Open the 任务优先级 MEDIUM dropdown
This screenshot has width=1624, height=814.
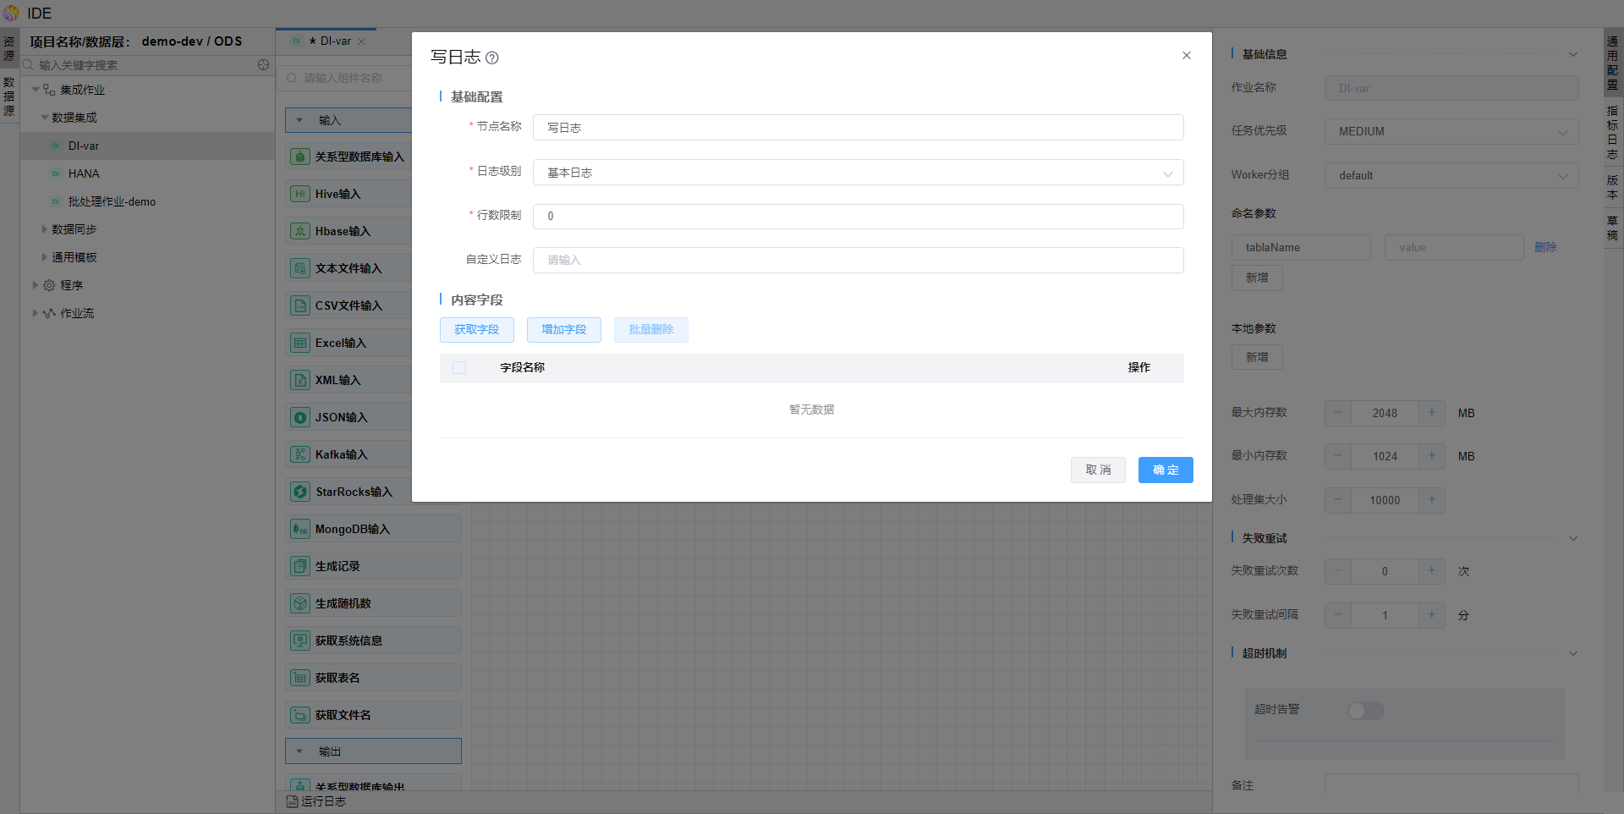click(1451, 131)
